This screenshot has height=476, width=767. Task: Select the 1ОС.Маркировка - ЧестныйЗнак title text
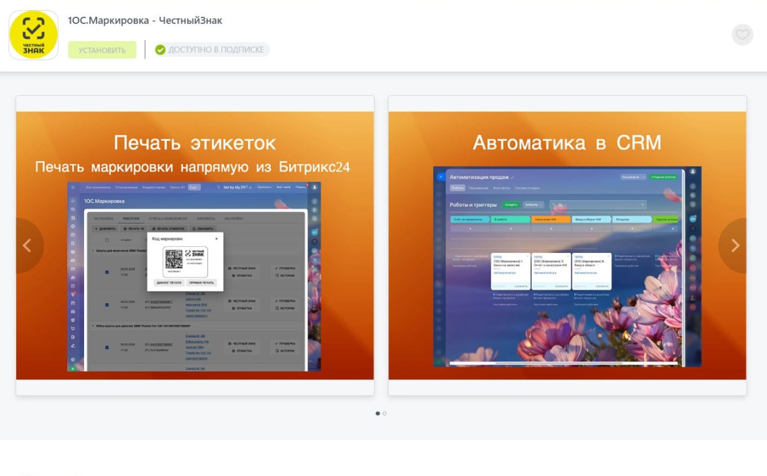point(145,20)
